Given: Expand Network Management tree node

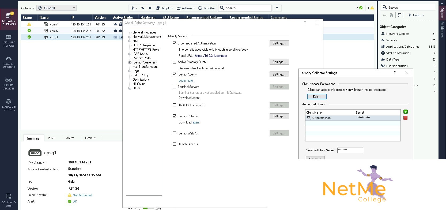Looking at the screenshot, I should pos(130,37).
